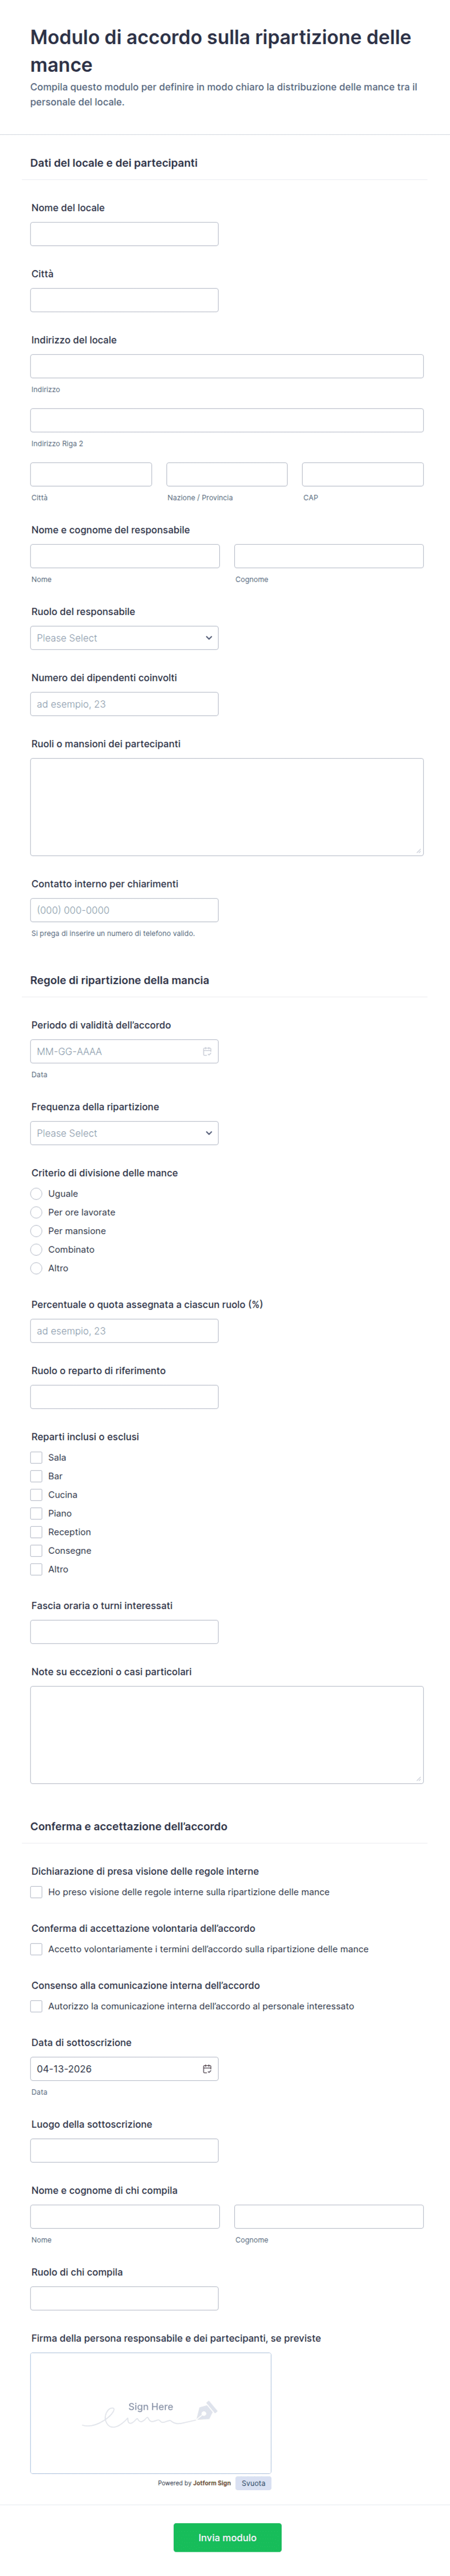Screen dimensions: 450x2576
Task: Enable the Reception checkbox
Action: pyautogui.click(x=37, y=1532)
